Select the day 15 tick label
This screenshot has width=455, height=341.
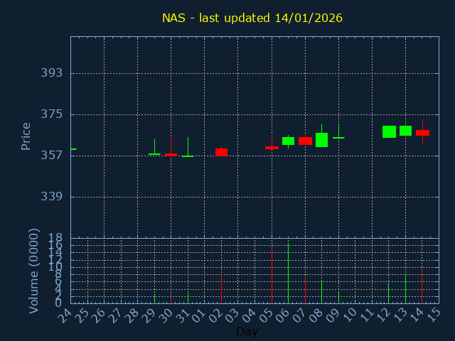[434, 315]
